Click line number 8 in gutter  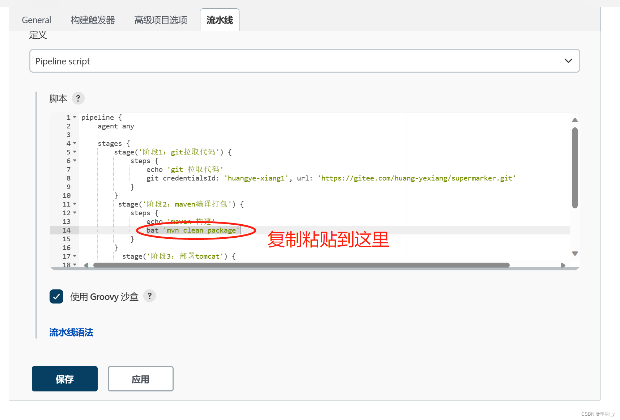tap(69, 178)
